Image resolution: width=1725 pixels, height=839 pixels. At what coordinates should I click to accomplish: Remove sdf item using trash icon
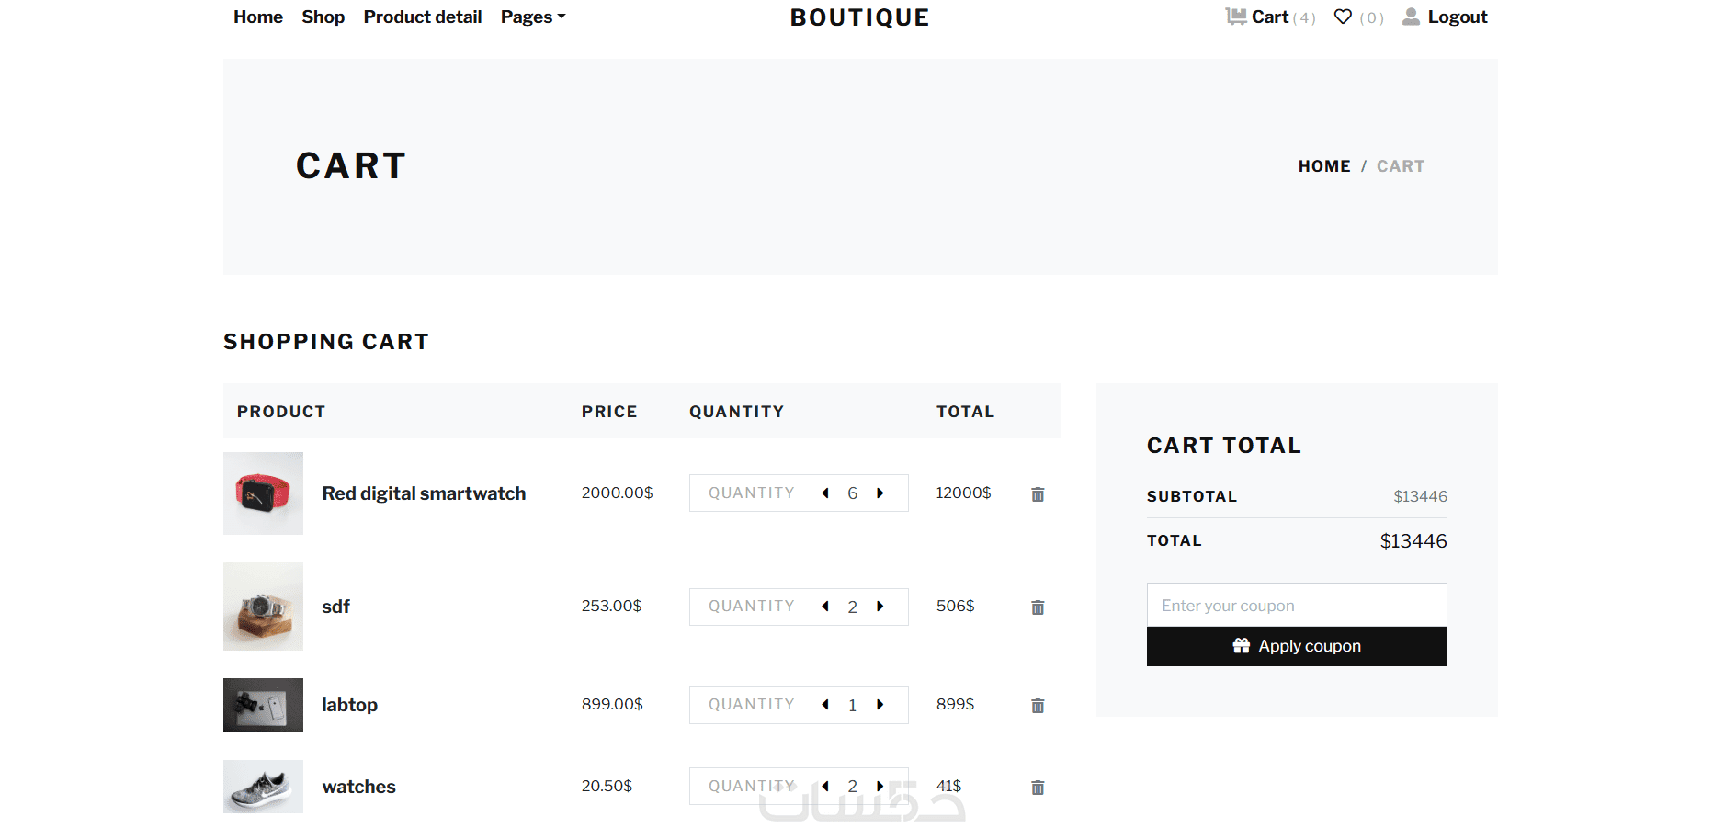pos(1038,607)
